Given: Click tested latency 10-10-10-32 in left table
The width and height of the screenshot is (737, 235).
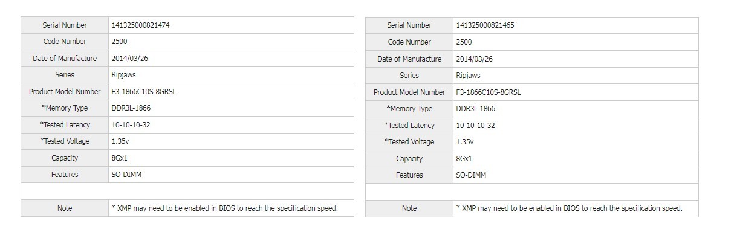Looking at the screenshot, I should click(x=131, y=125).
